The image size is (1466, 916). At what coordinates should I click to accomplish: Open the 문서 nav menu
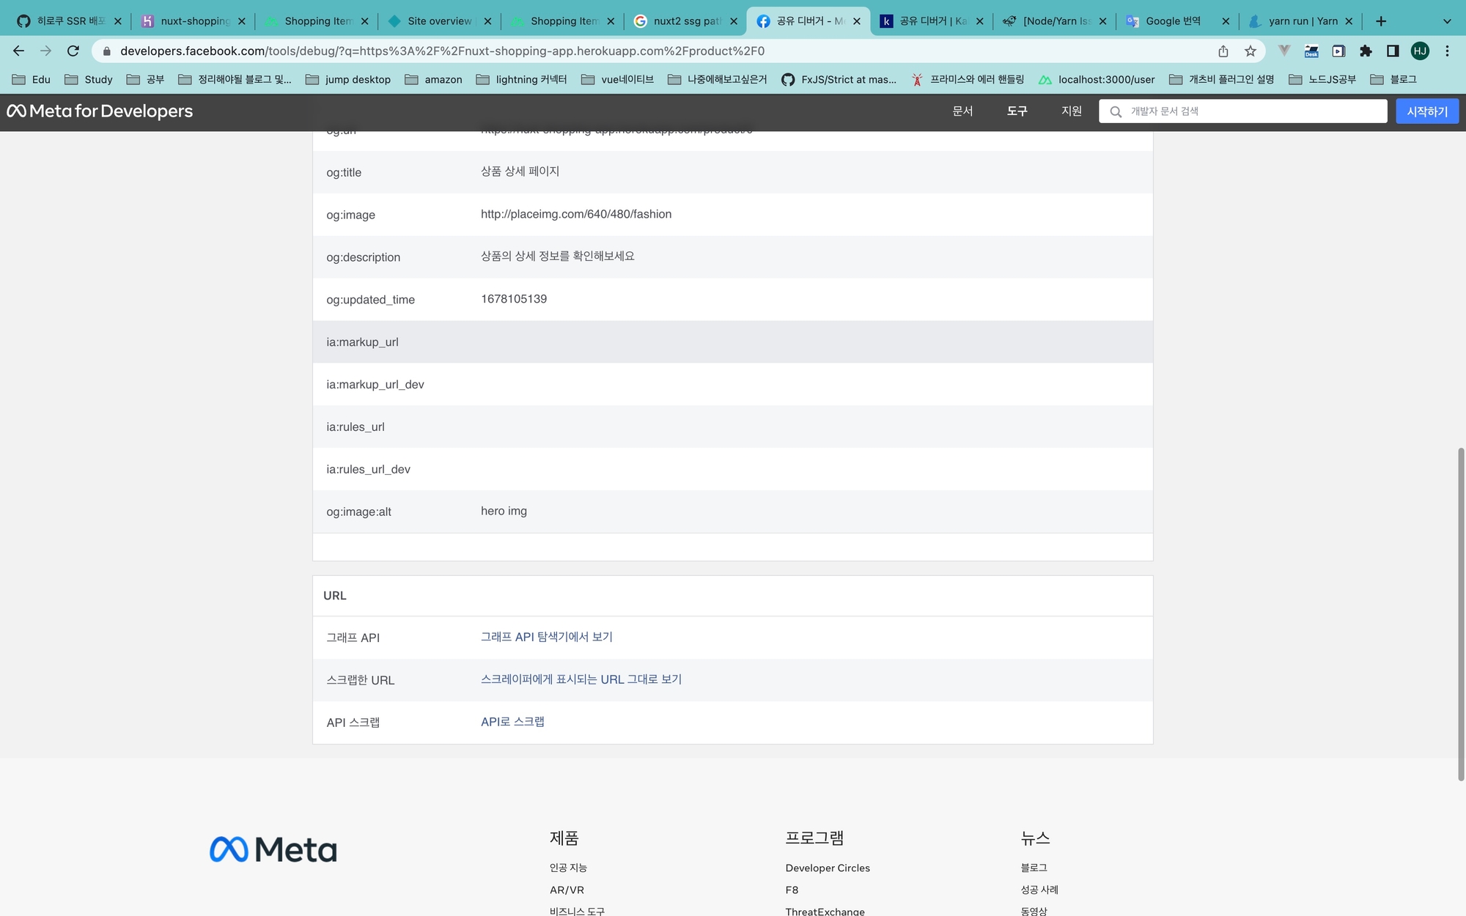(x=962, y=111)
